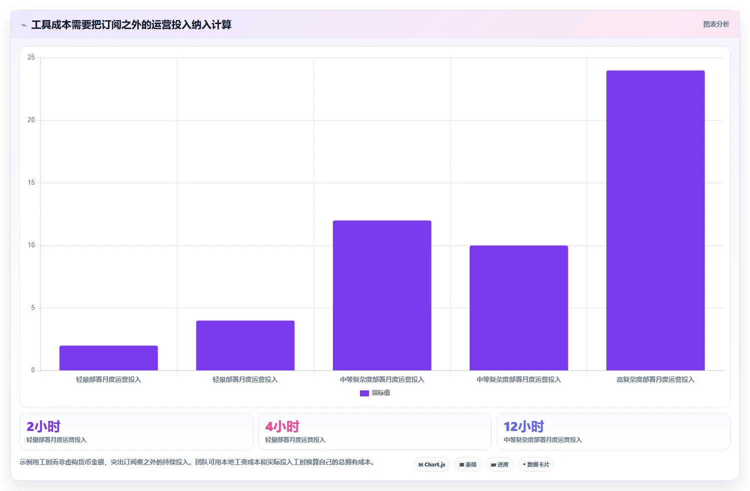Click the 数据卡片 chip

(536, 464)
